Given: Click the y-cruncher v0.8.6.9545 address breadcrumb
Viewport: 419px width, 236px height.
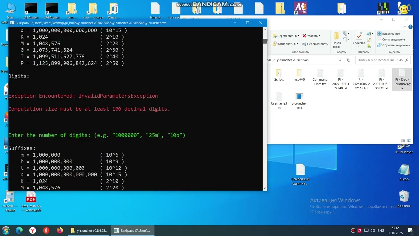Looking at the screenshot, I should 293,60.
